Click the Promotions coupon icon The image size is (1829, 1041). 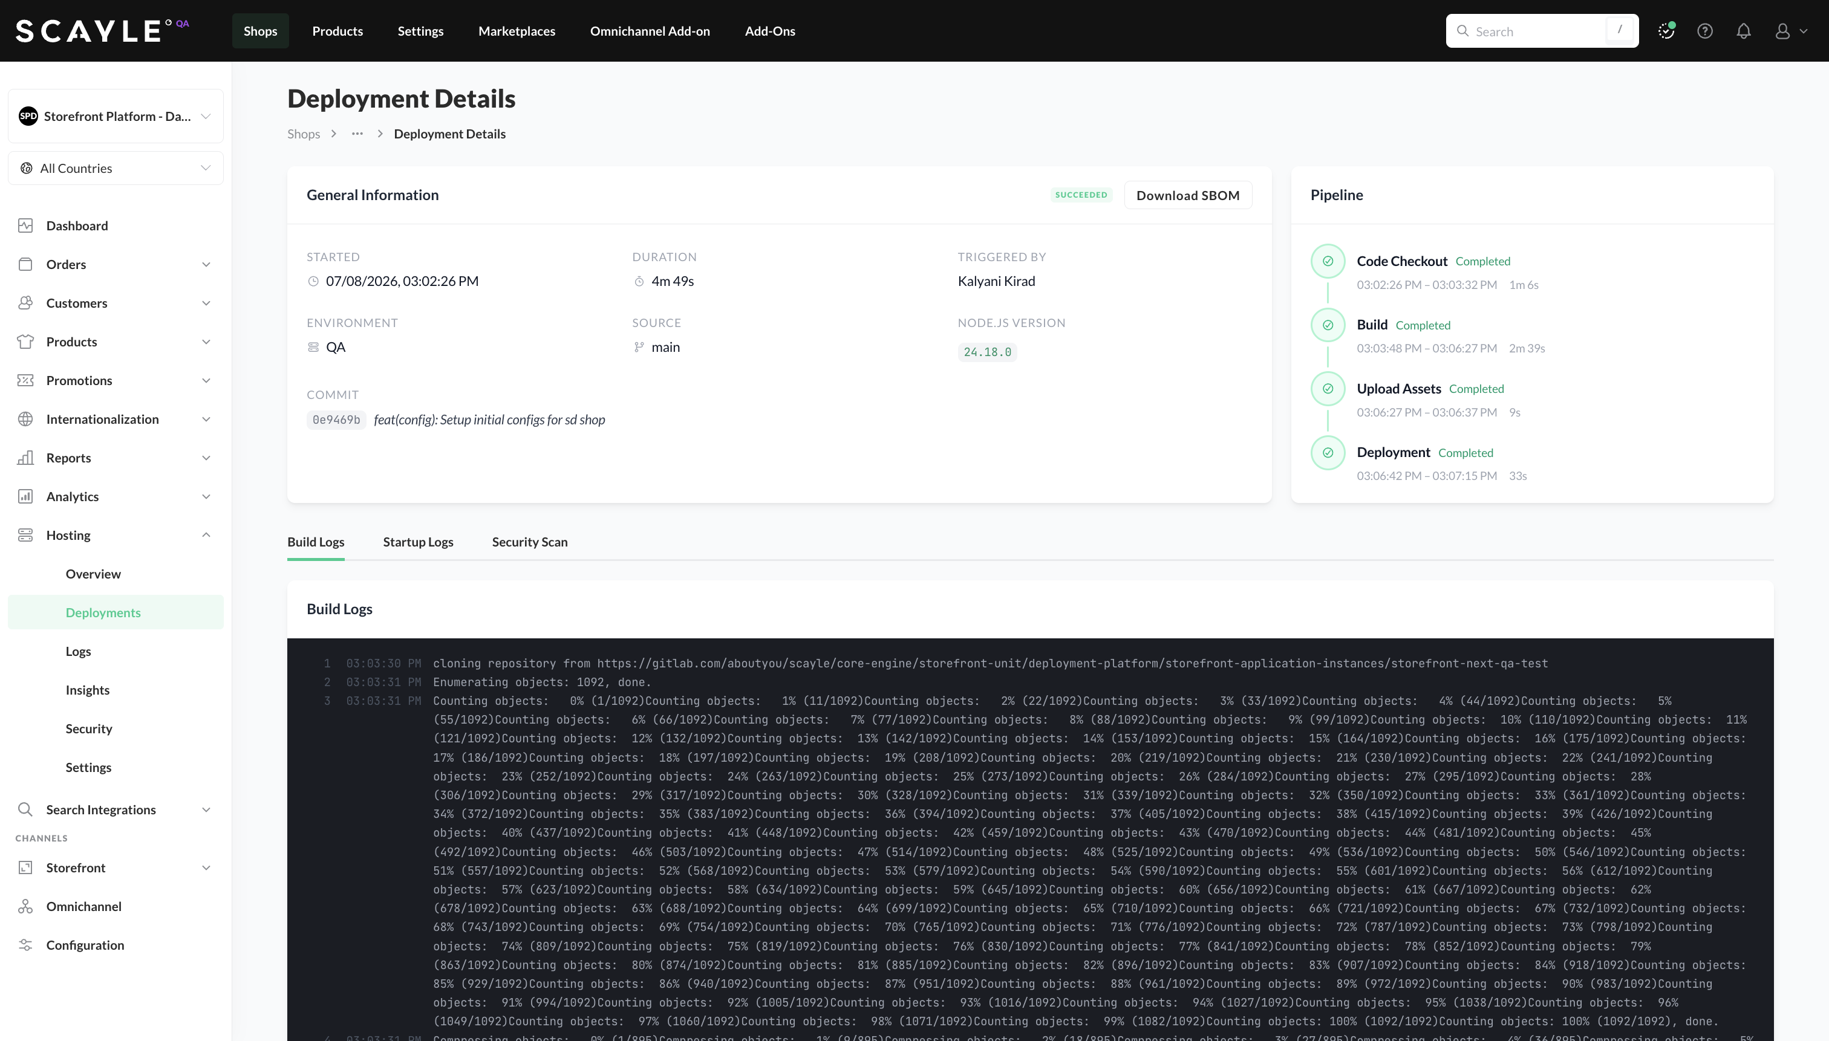(26, 380)
